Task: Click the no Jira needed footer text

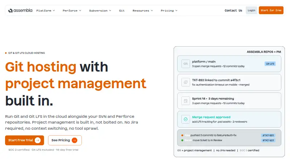Action: tap(225, 150)
